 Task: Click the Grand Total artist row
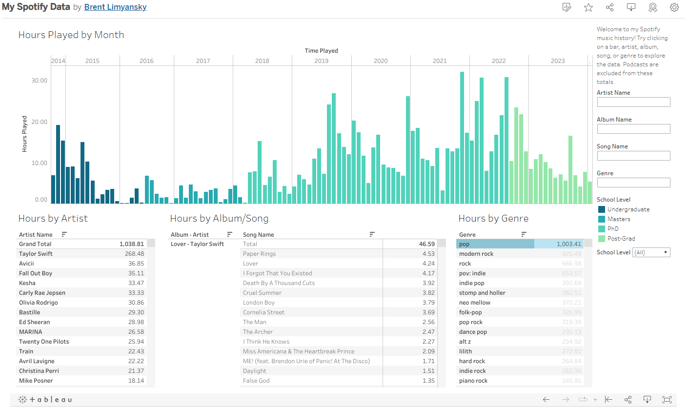coord(81,244)
